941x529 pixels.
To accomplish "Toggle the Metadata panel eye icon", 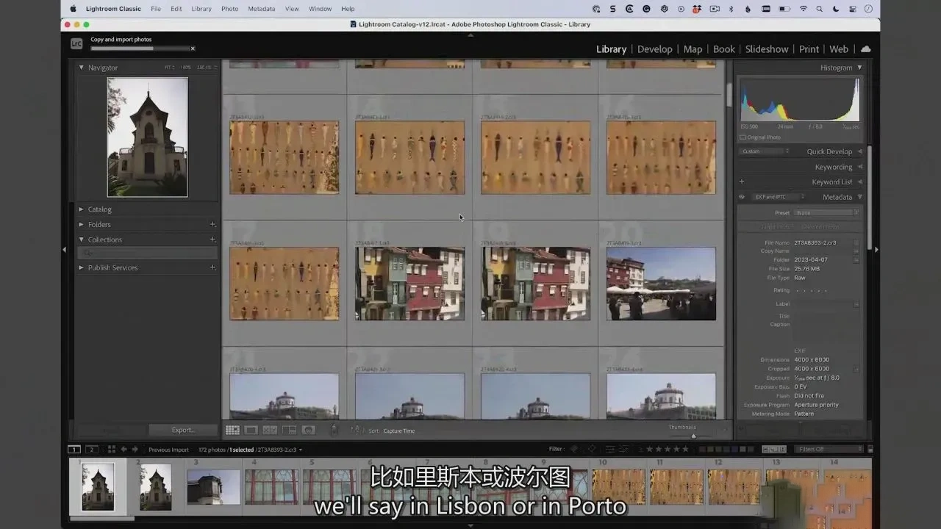I will click(x=742, y=197).
